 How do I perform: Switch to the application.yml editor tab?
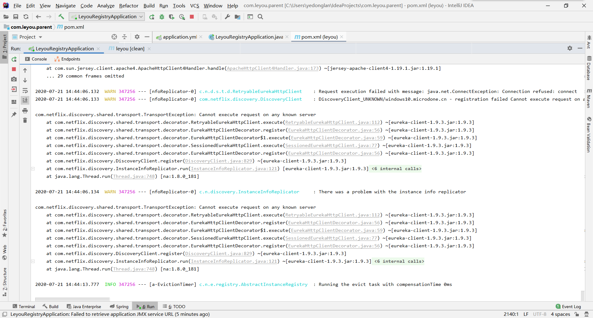click(x=179, y=37)
